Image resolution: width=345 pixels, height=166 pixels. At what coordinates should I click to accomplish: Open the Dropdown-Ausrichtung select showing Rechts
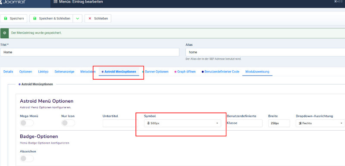(x=320, y=123)
